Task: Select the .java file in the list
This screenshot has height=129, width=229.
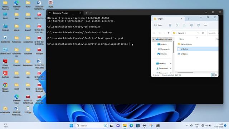Action: pyautogui.click(x=183, y=54)
